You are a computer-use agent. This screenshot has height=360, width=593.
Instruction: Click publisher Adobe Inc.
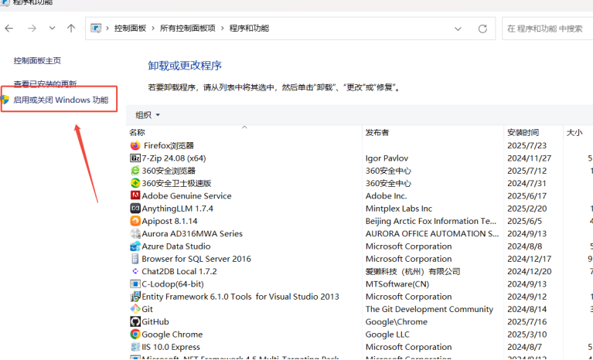coord(386,195)
